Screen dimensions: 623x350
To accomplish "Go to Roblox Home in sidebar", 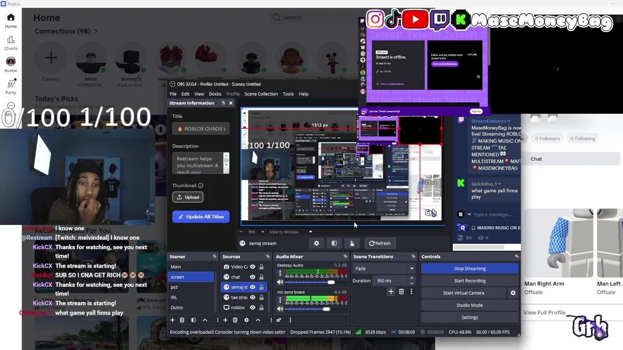I will coord(11,21).
